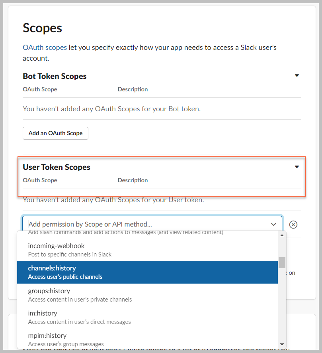Click the Scopes page heading
This screenshot has width=322, height=353.
tap(42, 28)
